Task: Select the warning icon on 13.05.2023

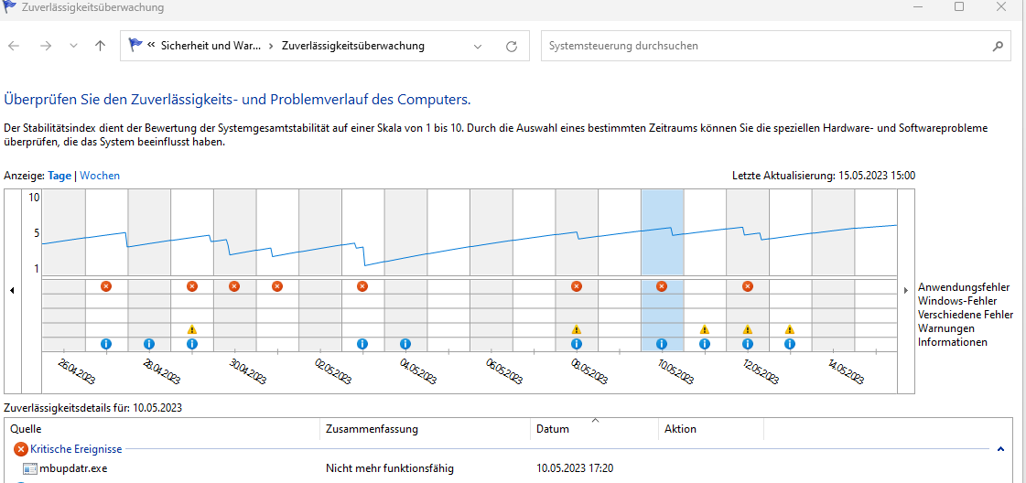Action: click(x=790, y=329)
